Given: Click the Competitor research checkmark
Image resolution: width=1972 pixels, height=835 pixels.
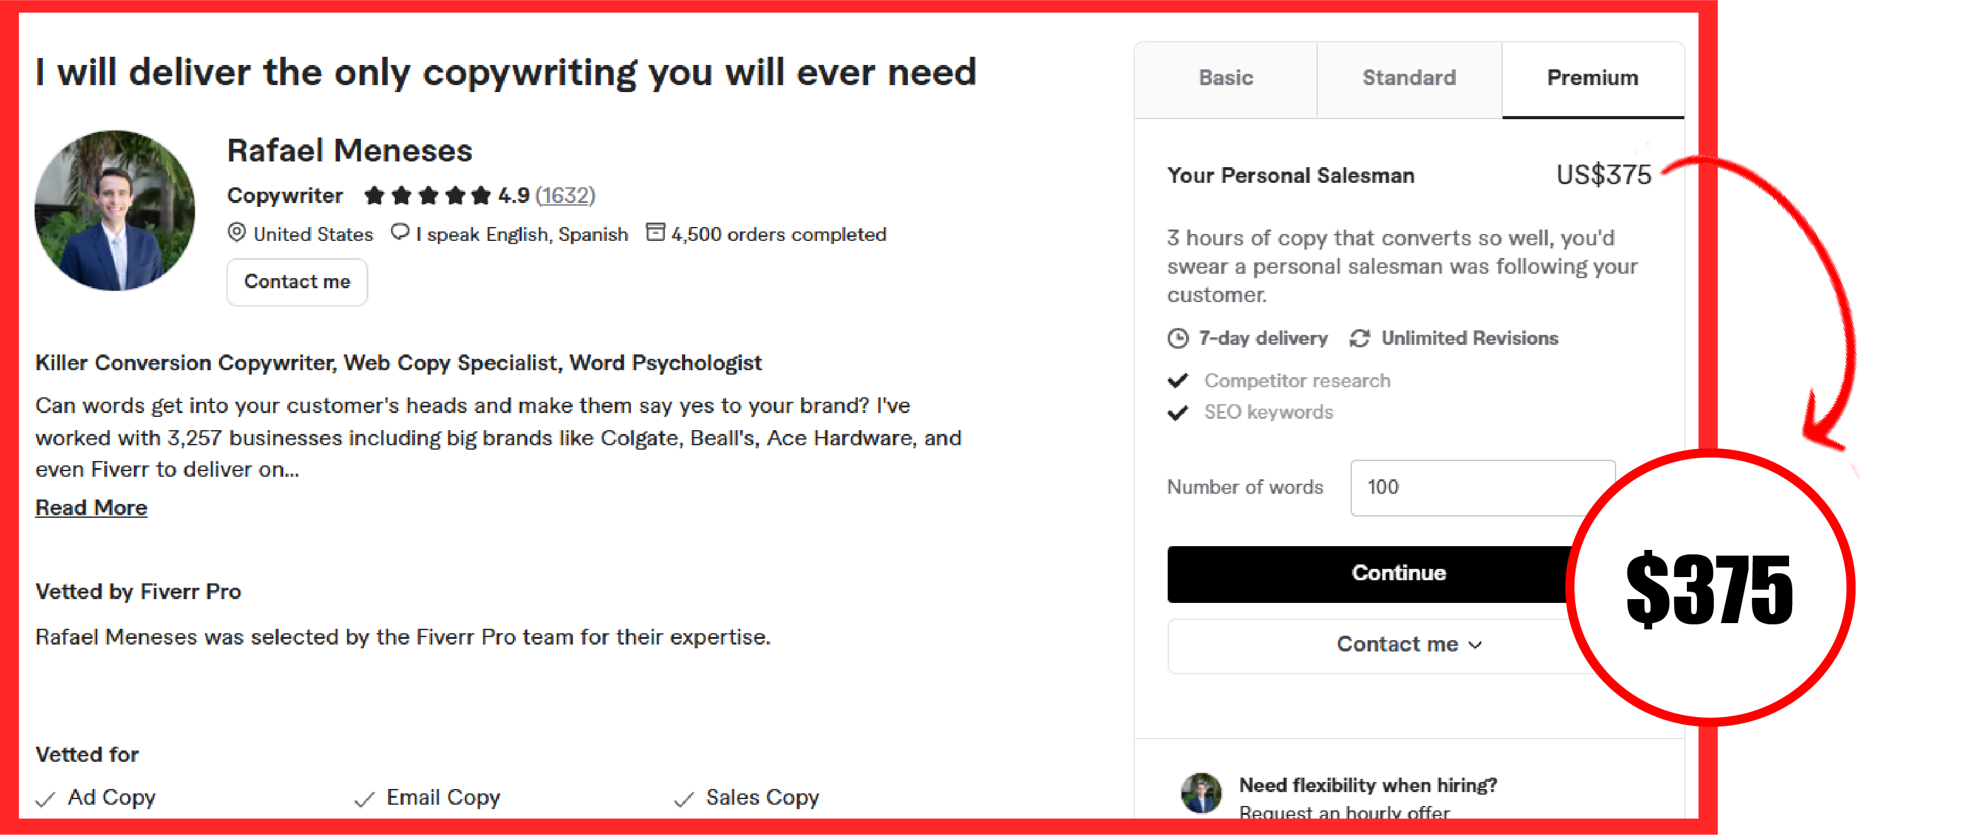Looking at the screenshot, I should (x=1178, y=380).
